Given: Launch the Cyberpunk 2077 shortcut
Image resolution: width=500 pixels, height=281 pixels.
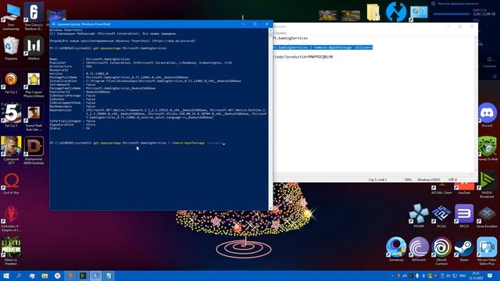Looking at the screenshot, I should coord(11,151).
